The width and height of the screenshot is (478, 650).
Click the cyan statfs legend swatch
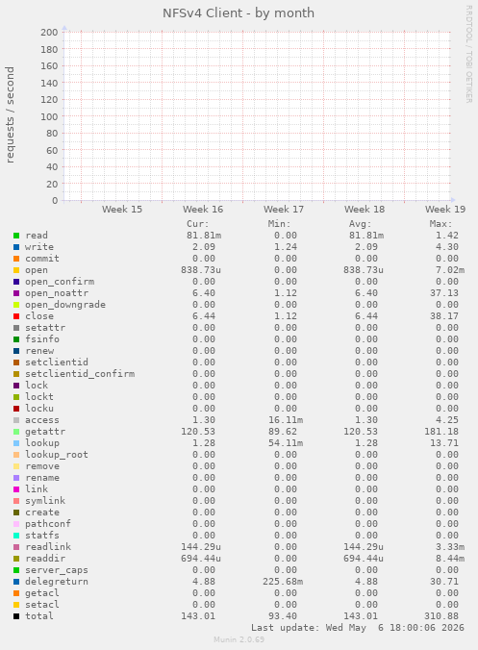click(x=16, y=536)
